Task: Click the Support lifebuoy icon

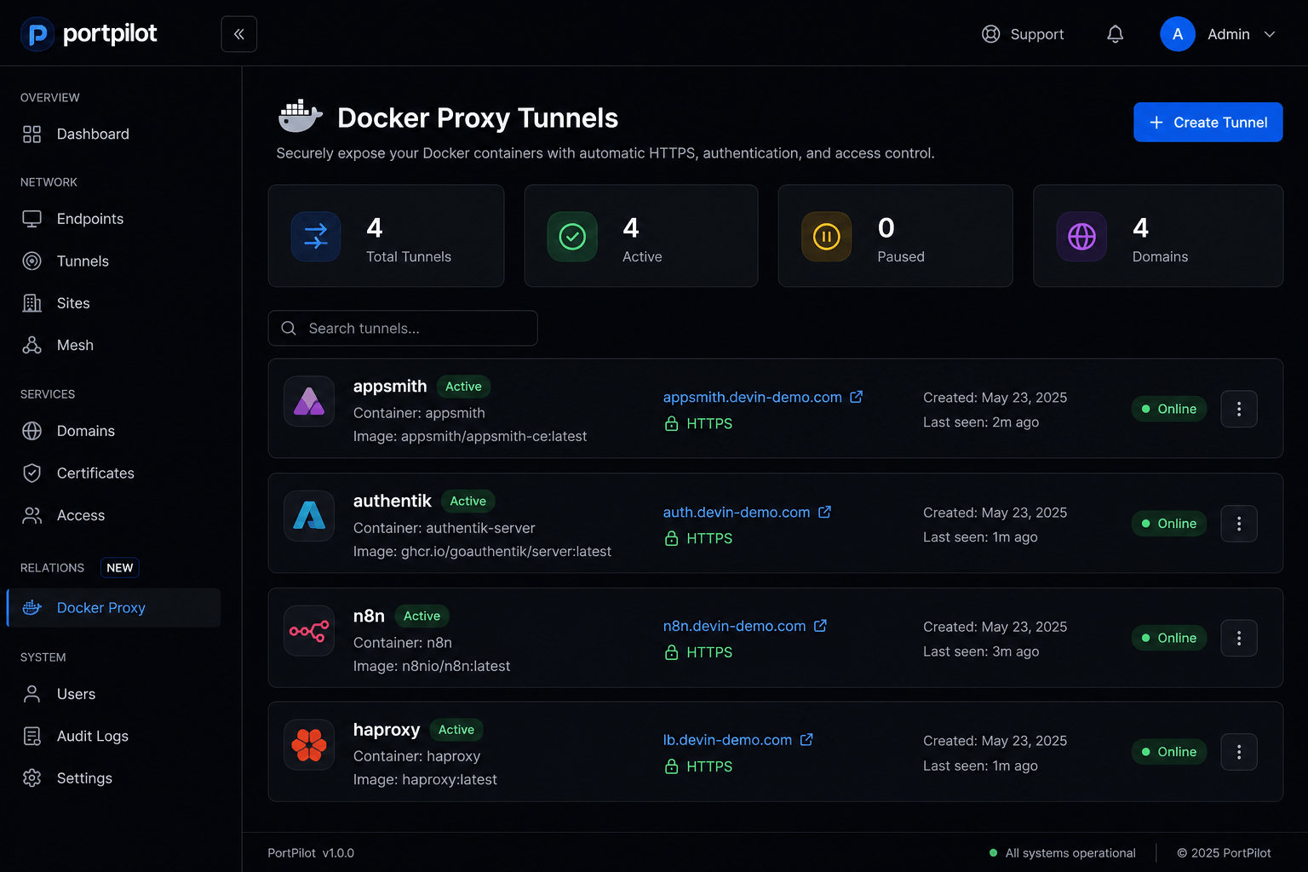Action: [990, 34]
